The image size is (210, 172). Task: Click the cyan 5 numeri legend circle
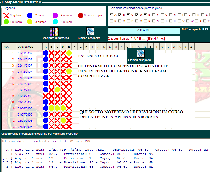point(55,22)
